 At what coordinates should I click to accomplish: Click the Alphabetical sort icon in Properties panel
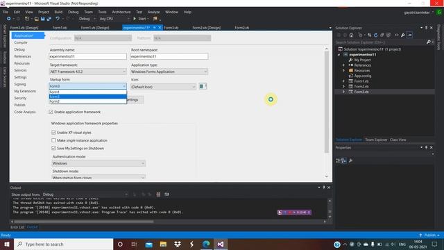tap(344, 160)
